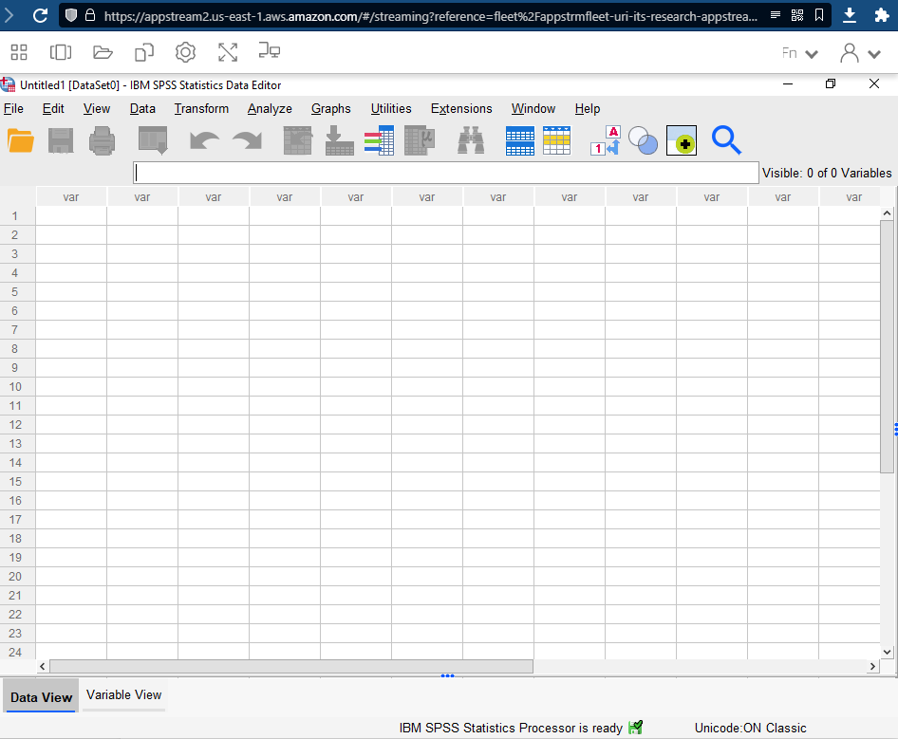This screenshot has height=739, width=898.
Task: Open AppStream settings gear icon
Action: coord(186,53)
